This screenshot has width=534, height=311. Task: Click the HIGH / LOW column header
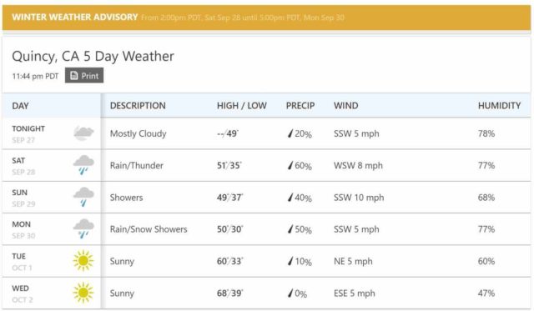tap(242, 106)
